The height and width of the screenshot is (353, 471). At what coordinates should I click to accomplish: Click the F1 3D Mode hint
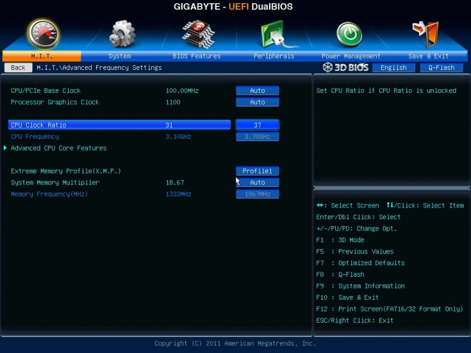(340, 240)
